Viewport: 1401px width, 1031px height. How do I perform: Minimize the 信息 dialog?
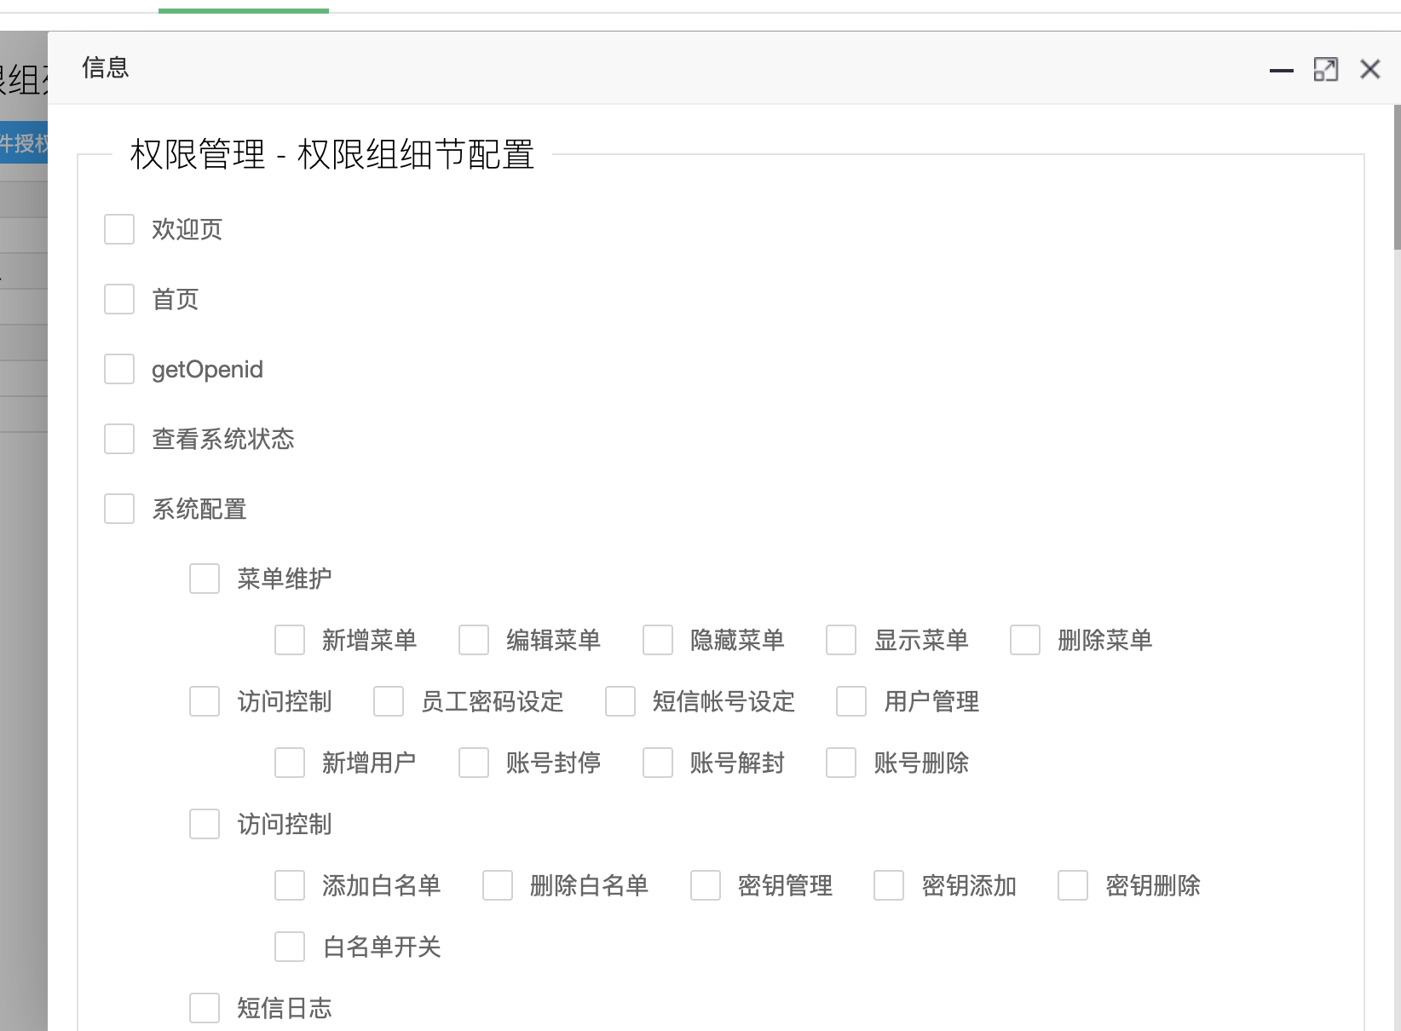pos(1281,70)
